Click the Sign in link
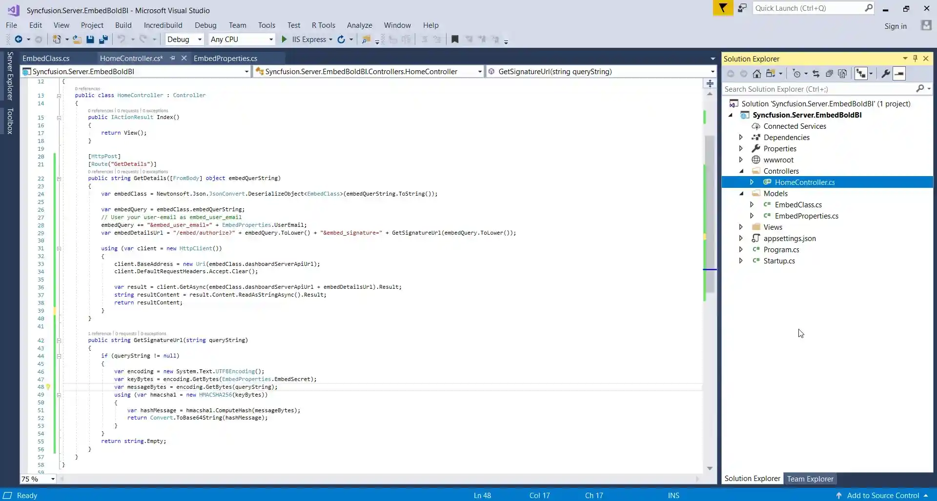Screen dimensions: 937x501 pyautogui.click(x=895, y=26)
